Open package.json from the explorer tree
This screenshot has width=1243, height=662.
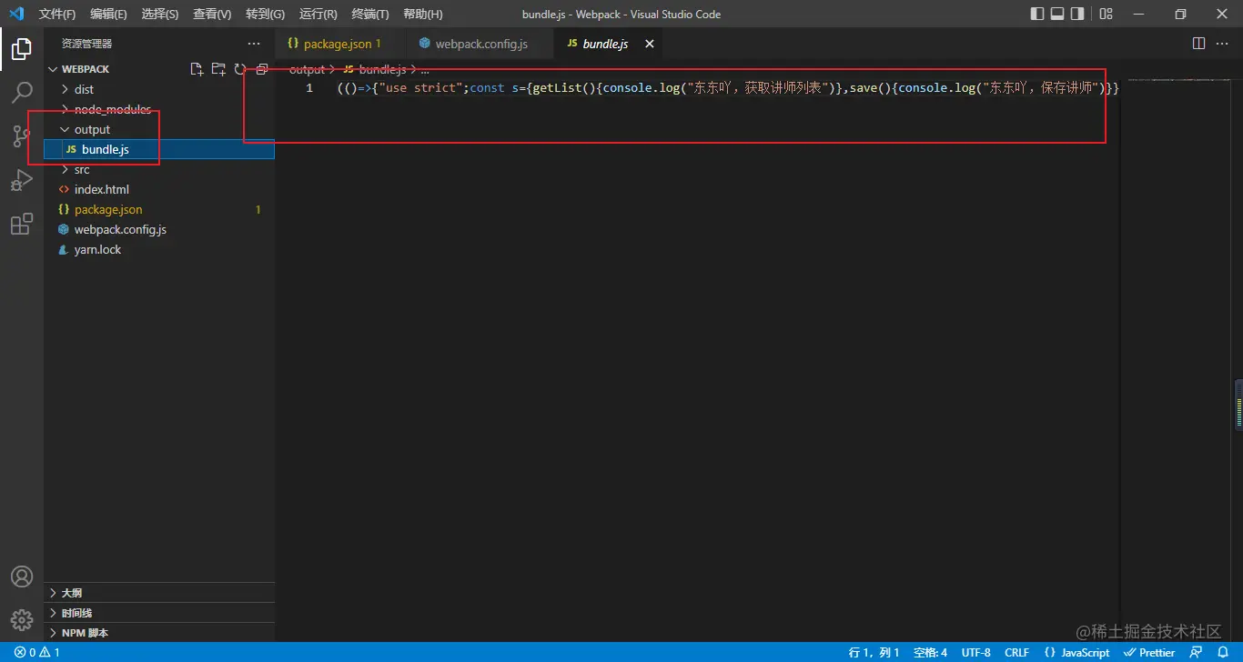click(159, 209)
